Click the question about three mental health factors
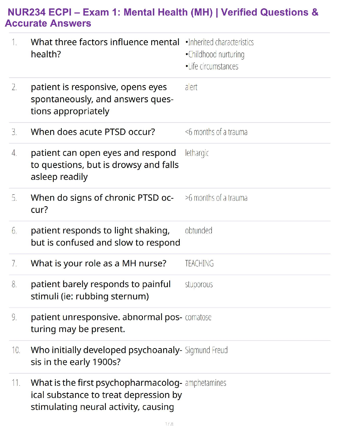This screenshot has width=339, height=439. pos(105,48)
